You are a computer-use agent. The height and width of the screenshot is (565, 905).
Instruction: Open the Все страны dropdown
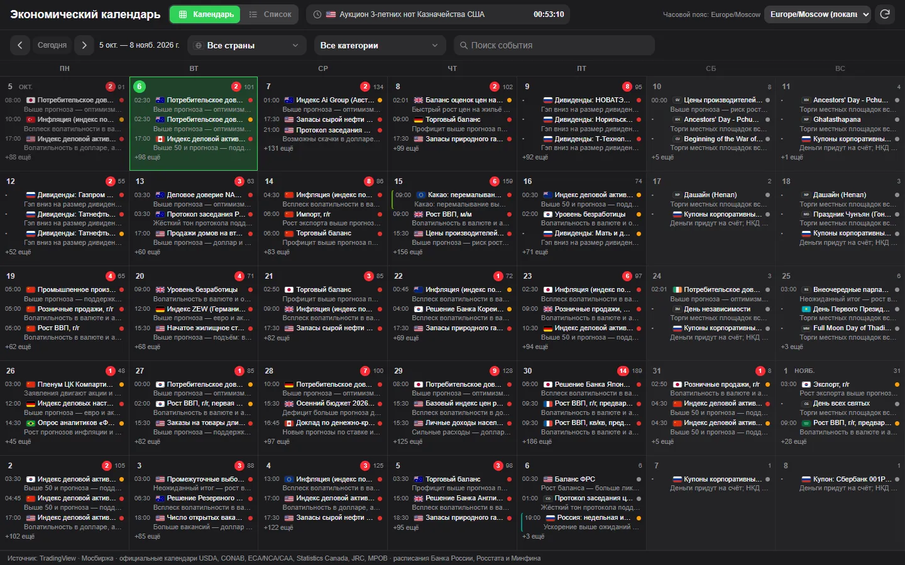(246, 45)
